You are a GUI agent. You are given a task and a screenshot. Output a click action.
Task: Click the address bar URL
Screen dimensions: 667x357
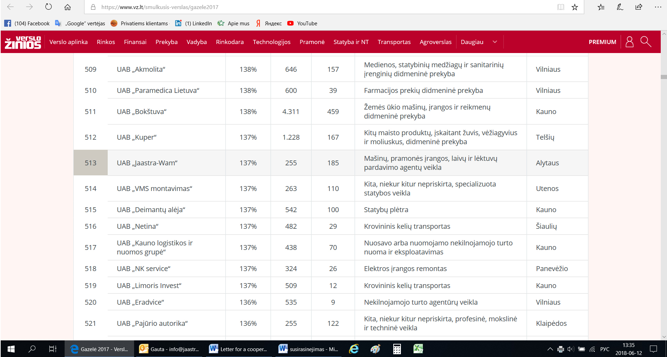(x=160, y=7)
